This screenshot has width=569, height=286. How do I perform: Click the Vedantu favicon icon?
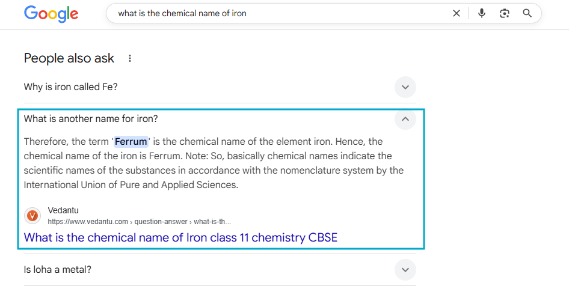[32, 216]
